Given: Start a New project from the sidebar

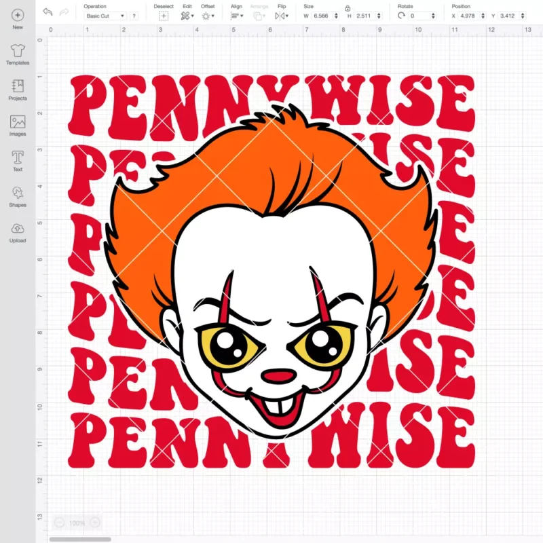Looking at the screenshot, I should click(x=18, y=20).
